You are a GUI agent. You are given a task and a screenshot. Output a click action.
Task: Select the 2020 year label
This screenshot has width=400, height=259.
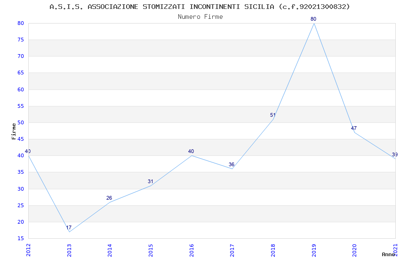point(354,250)
